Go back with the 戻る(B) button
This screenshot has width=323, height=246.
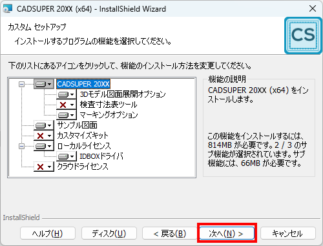[170, 233]
